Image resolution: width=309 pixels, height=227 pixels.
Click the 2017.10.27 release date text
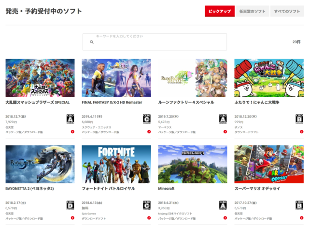coord(246,202)
